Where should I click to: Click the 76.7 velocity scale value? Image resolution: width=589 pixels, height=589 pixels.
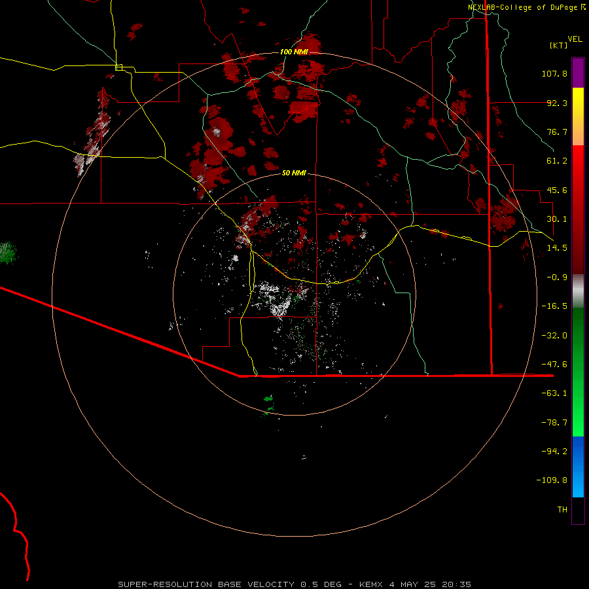[557, 132]
